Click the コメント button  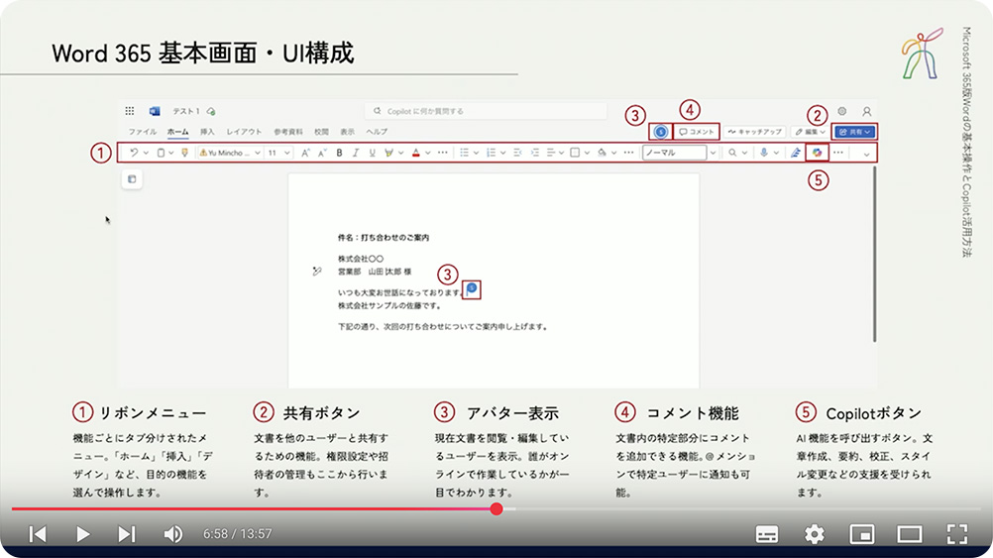(x=696, y=132)
